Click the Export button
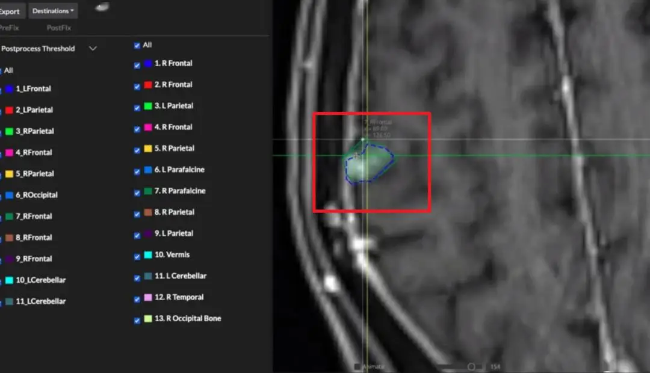Image resolution: width=650 pixels, height=373 pixels. 11,11
